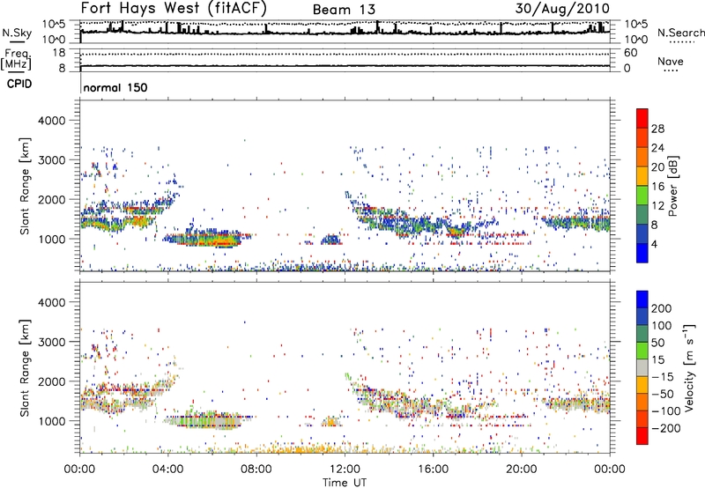Click the '16:00' time axis label

[x=433, y=470]
